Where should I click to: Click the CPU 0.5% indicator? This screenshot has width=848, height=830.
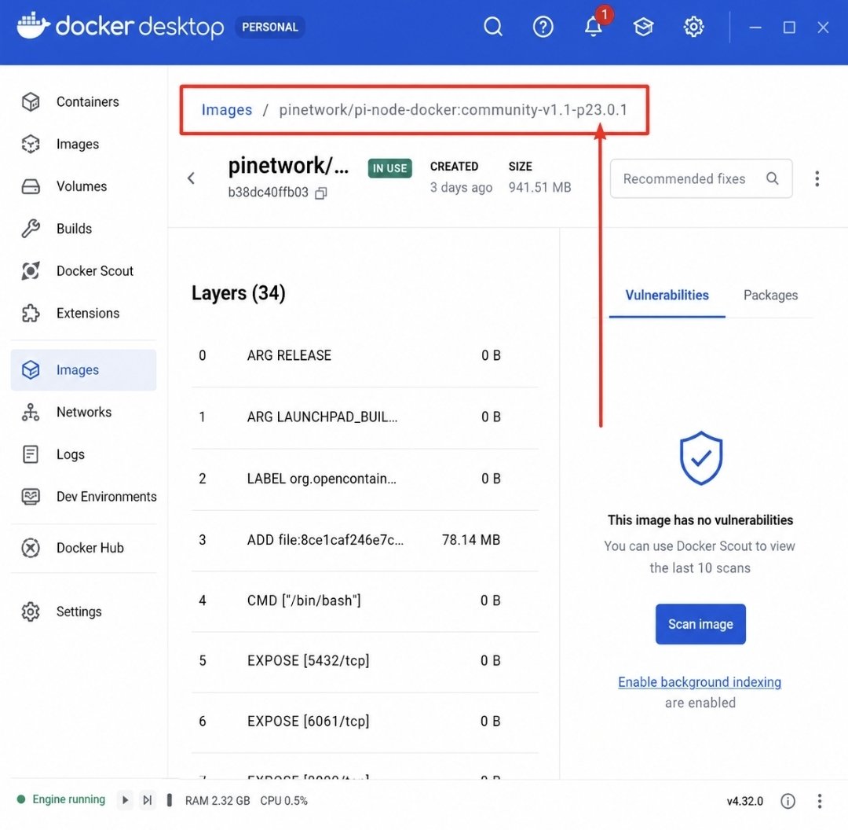click(x=284, y=801)
